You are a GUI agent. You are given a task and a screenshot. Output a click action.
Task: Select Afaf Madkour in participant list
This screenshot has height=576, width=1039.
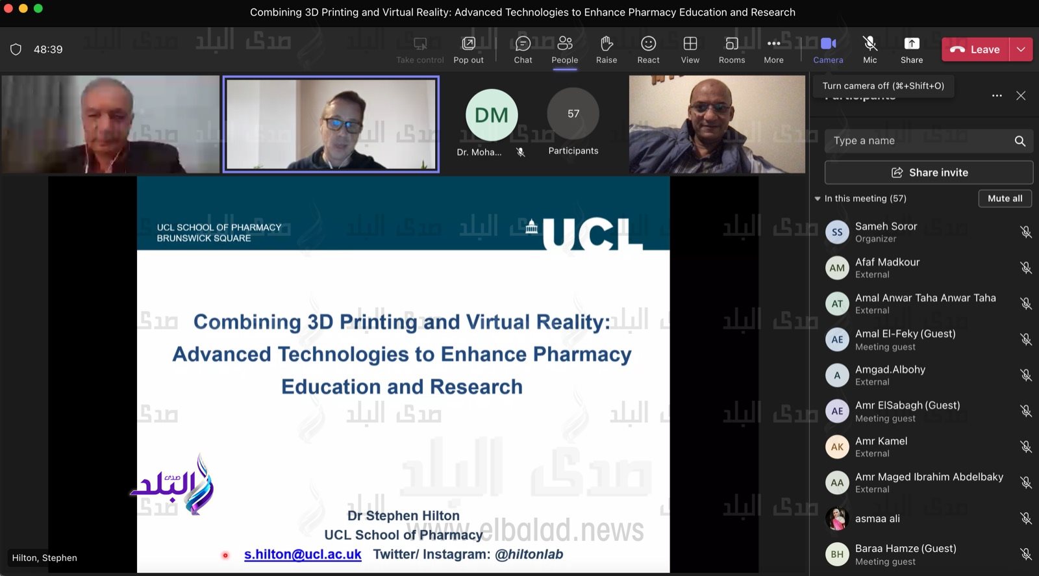887,268
